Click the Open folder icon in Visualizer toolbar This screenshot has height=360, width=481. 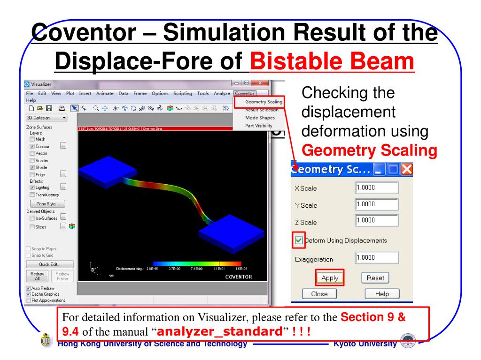[40, 108]
